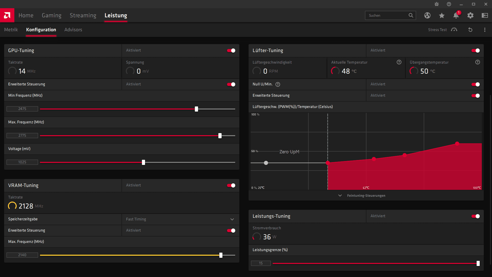Click the bug report icon
The height and width of the screenshot is (277, 492).
[437, 4]
